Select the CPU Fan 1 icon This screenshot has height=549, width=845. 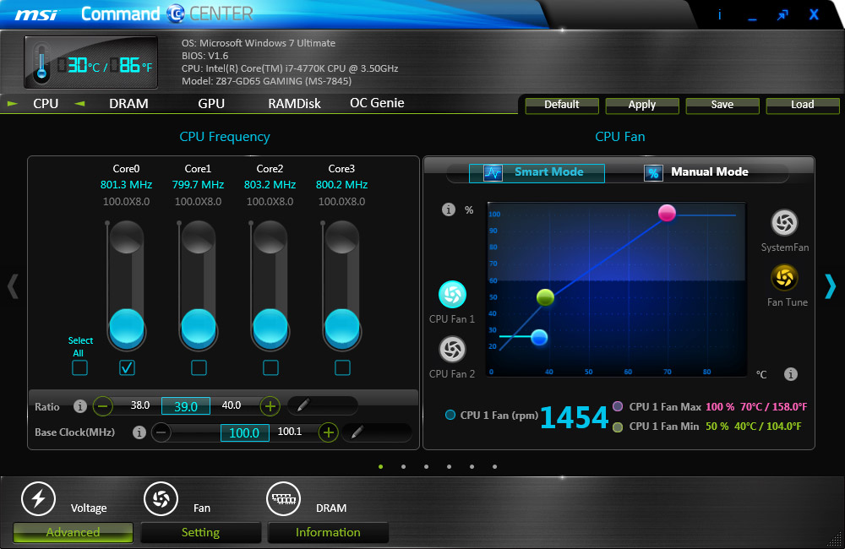[x=452, y=294]
